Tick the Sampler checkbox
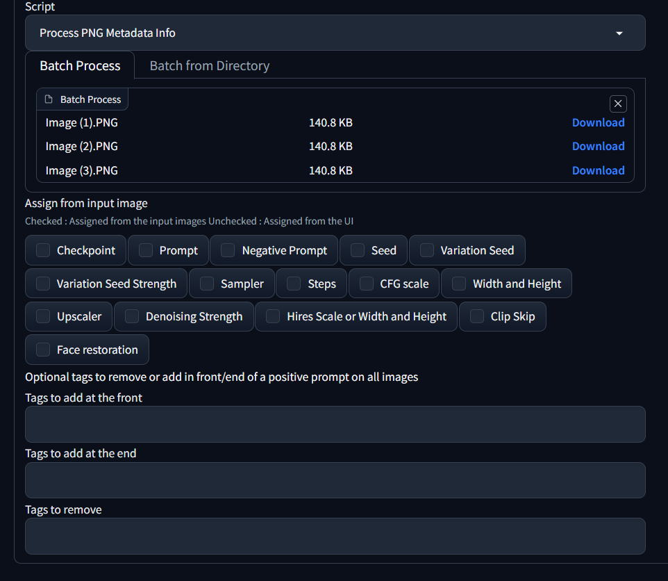The image size is (668, 581). (x=207, y=284)
